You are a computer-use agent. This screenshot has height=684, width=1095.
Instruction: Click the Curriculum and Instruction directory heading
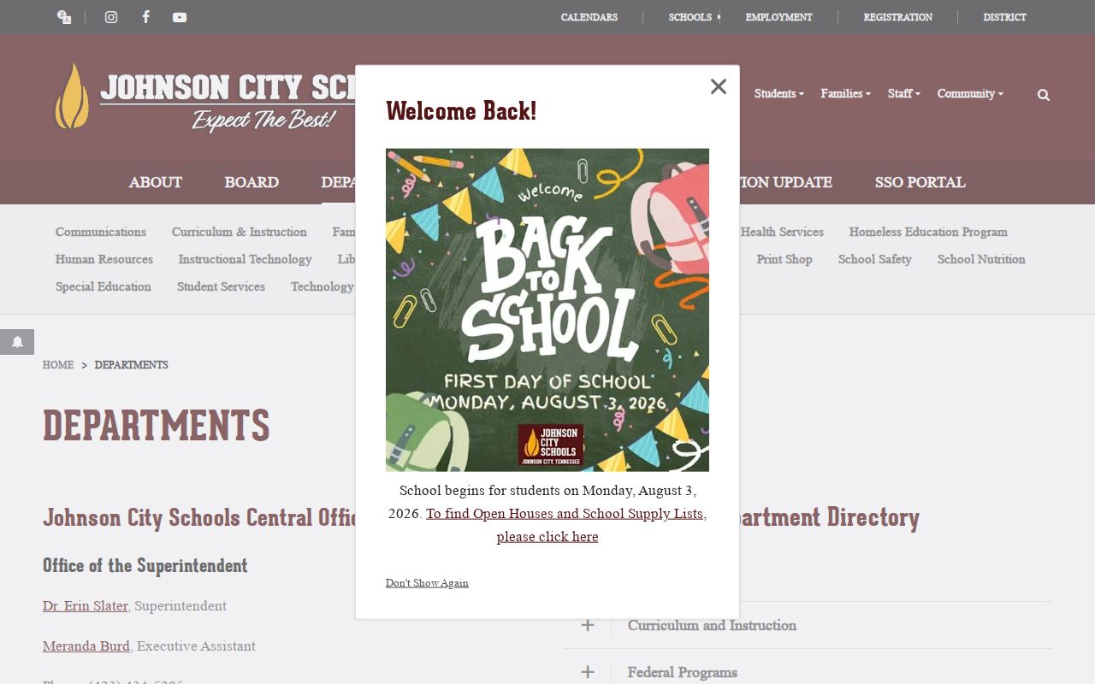[x=712, y=625]
